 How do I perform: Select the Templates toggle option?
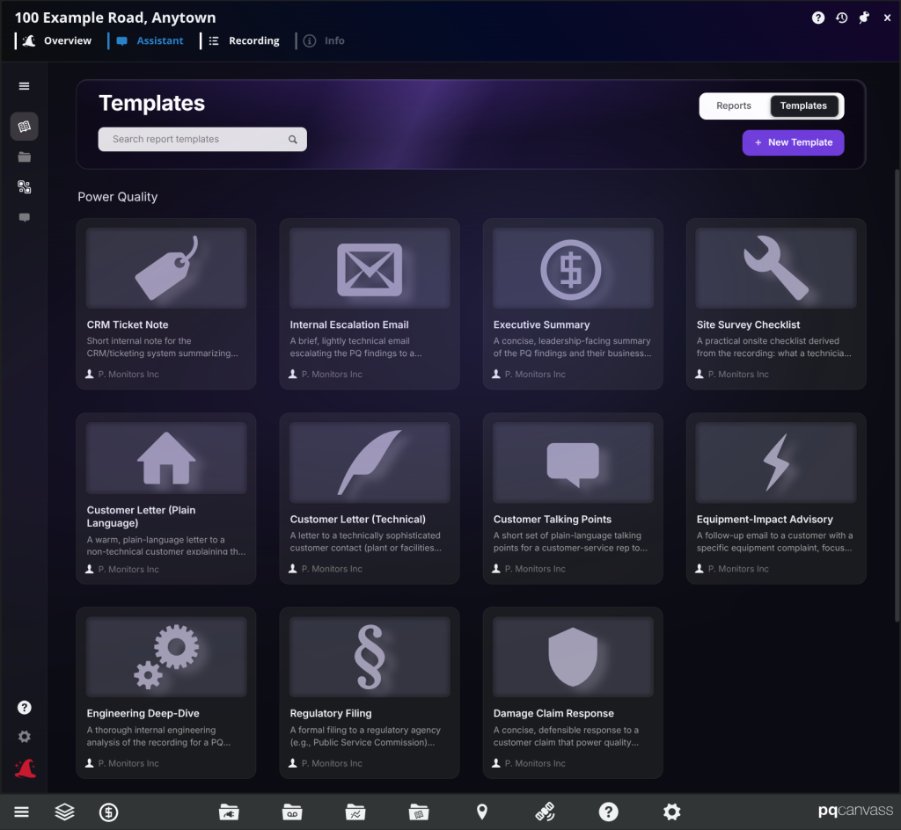pos(803,106)
